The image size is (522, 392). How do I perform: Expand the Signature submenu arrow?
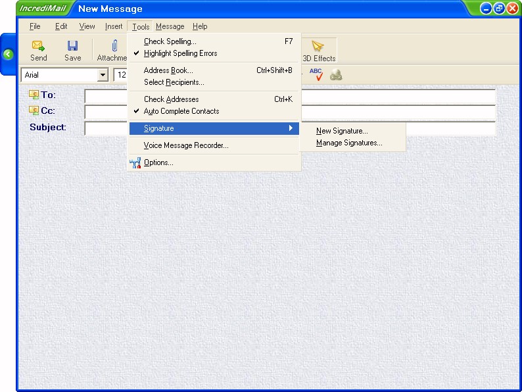click(x=291, y=128)
